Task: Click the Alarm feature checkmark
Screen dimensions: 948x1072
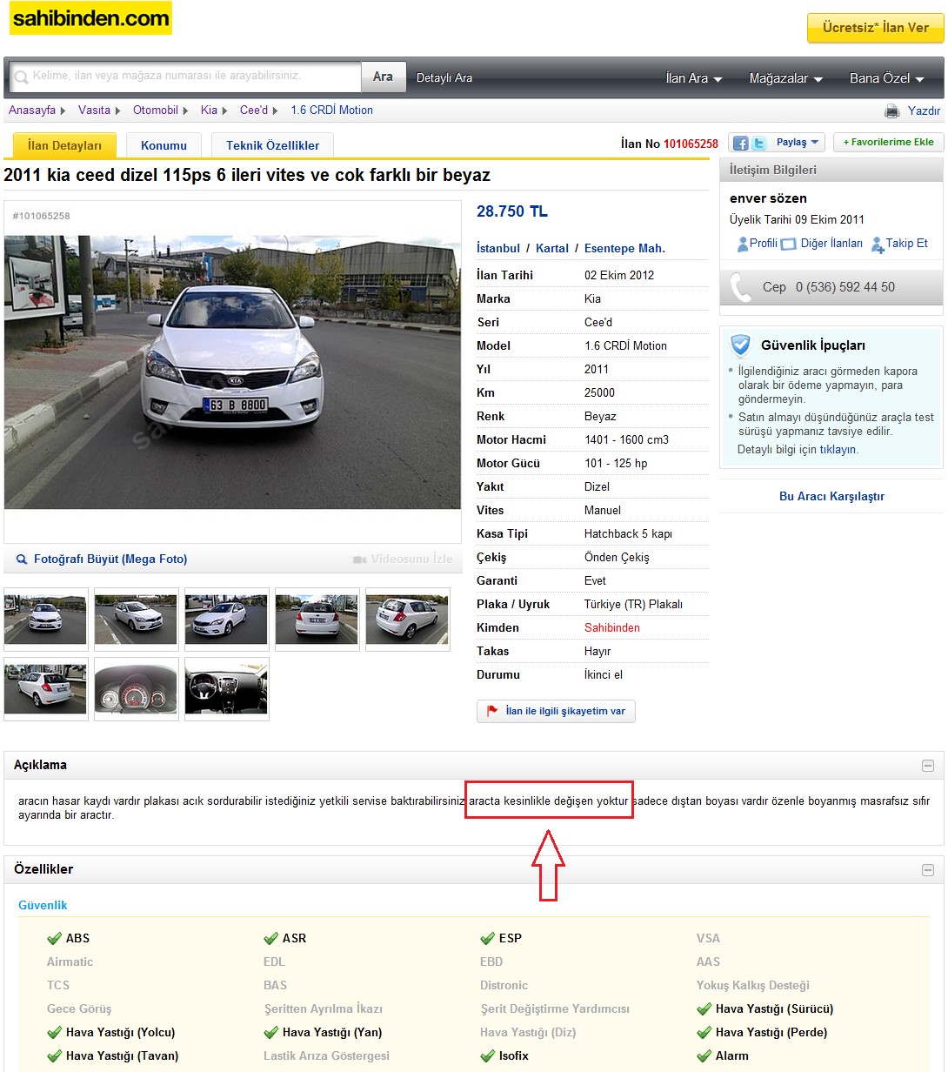Action: click(704, 1056)
